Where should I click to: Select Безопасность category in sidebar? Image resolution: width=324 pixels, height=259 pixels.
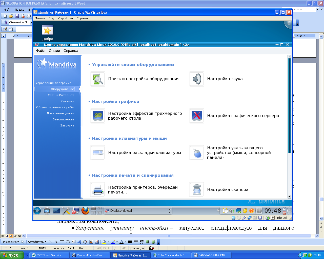[x=63, y=119]
